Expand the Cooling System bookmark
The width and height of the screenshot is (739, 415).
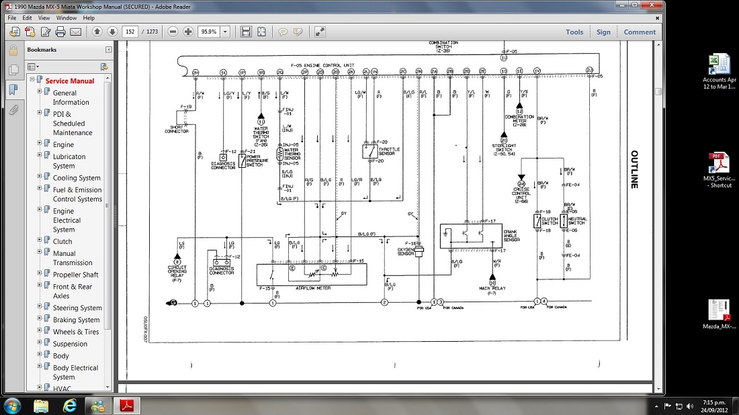coord(40,176)
